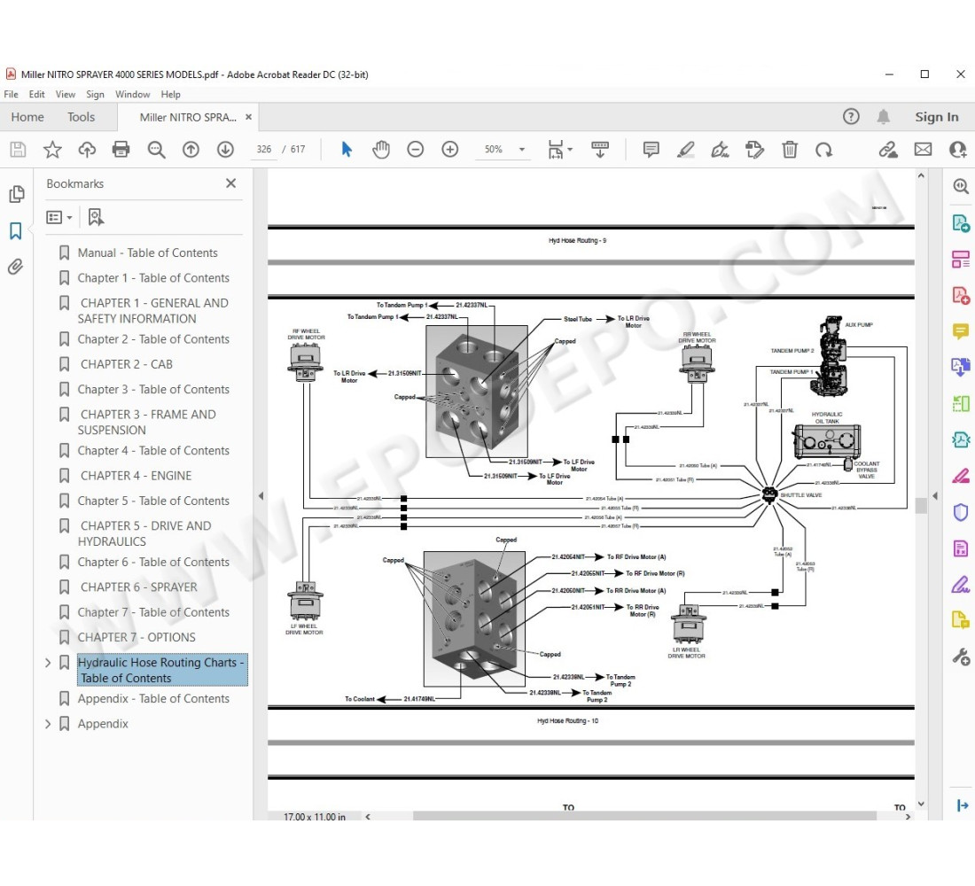The height and width of the screenshot is (886, 975).
Task: Switch to the Tools tab
Action: [81, 117]
